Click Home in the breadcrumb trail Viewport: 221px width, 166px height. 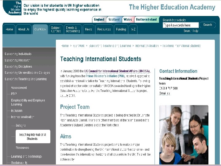point(65,46)
